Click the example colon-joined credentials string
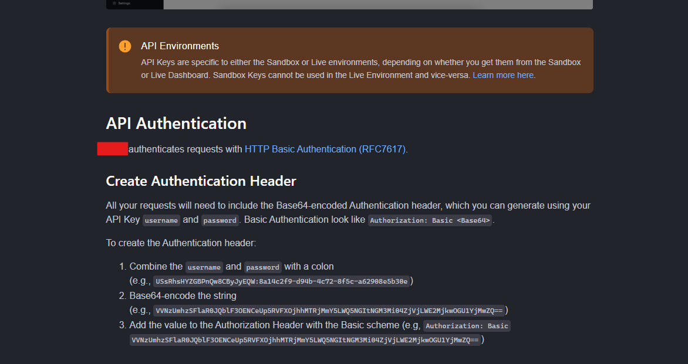The height and width of the screenshot is (364, 688). tap(281, 281)
